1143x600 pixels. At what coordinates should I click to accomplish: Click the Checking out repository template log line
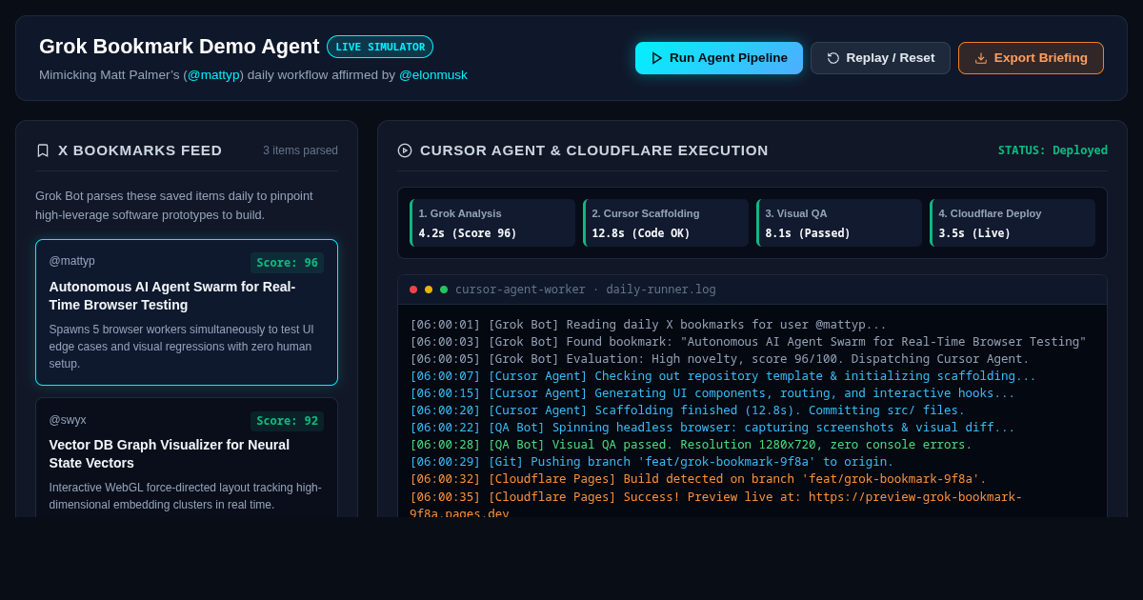(x=723, y=376)
